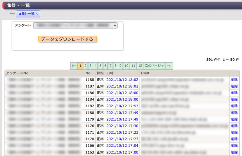This screenshot has height=156, width=242.
Task: Open record dated 2021/10/12 17:04
Action: point(122,146)
